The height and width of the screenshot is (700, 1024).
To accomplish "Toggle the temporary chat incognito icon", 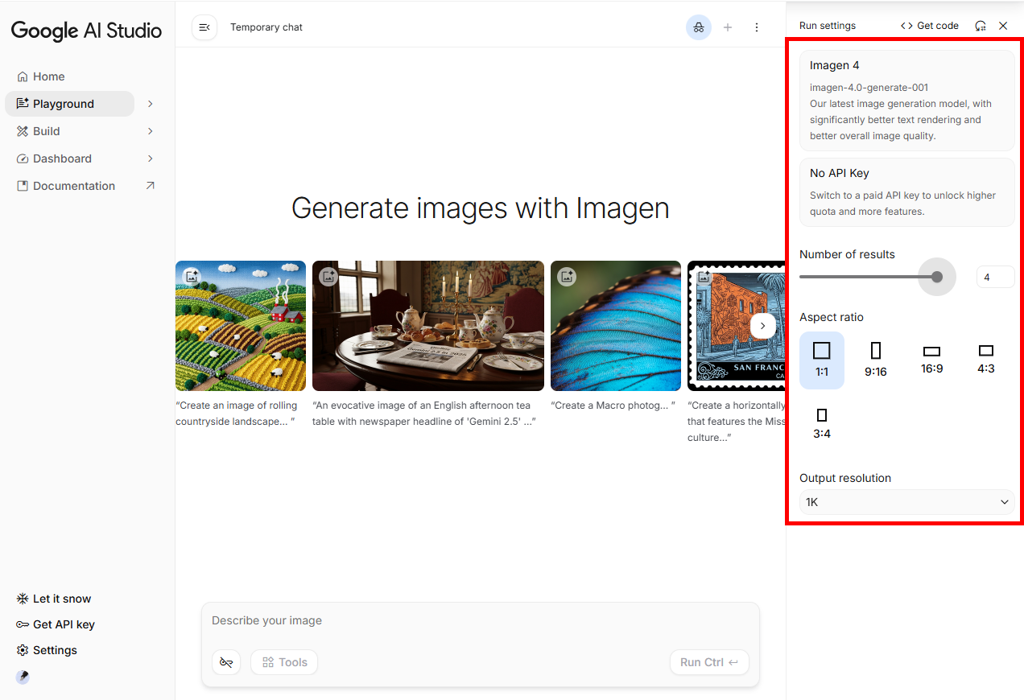I will [698, 27].
